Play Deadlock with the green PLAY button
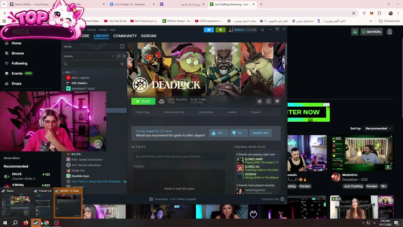Image resolution: width=403 pixels, height=227 pixels. tap(143, 101)
